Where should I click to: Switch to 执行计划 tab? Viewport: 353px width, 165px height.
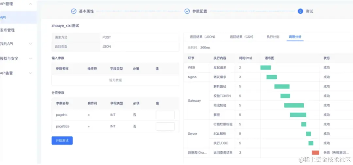[273, 37]
